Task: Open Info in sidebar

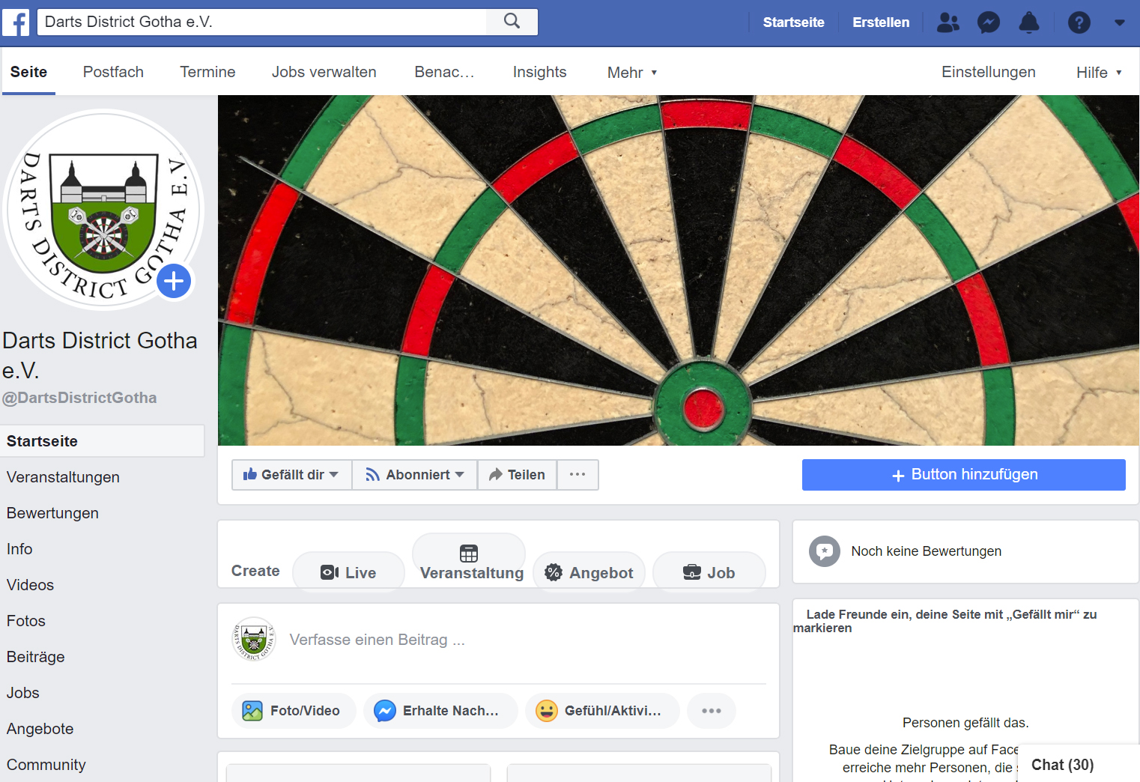Action: [19, 549]
